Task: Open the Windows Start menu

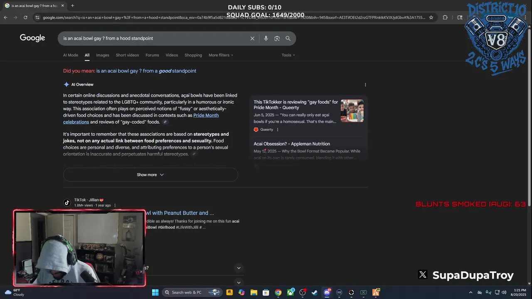Action: (x=155, y=292)
